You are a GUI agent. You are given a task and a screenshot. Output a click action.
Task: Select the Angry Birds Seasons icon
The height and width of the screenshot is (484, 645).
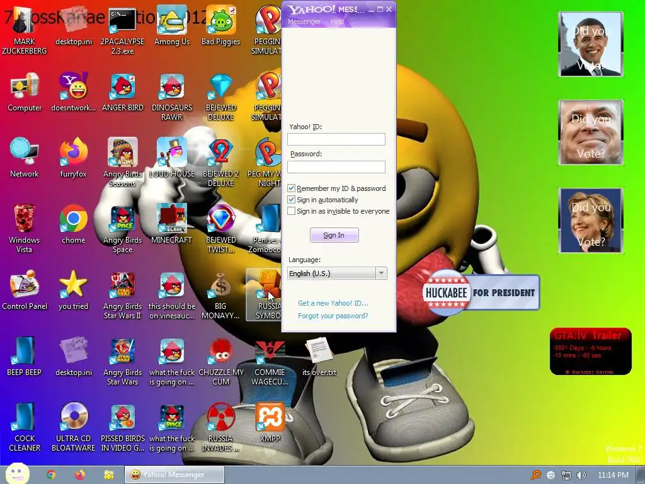click(122, 163)
